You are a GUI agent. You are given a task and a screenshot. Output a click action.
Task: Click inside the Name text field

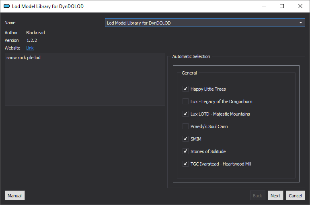pyautogui.click(x=201, y=23)
